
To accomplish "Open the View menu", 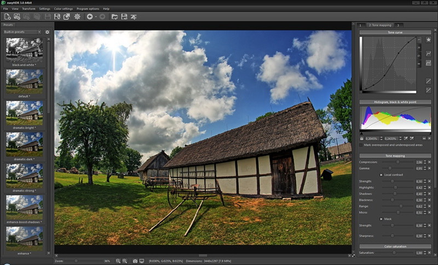I will pyautogui.click(x=15, y=9).
